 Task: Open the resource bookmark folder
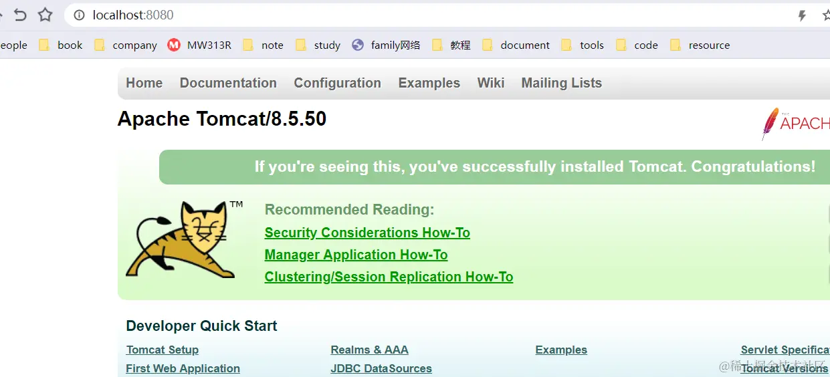700,45
